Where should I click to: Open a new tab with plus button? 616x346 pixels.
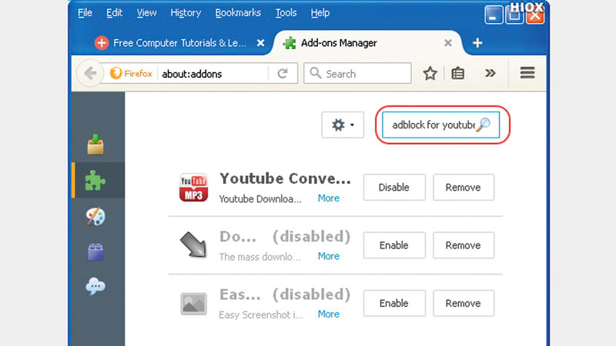click(x=477, y=42)
